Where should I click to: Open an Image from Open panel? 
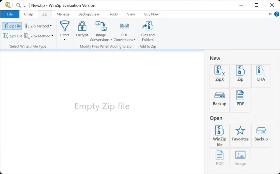click(x=240, y=157)
